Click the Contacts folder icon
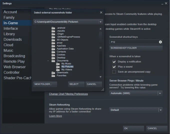Image resolution: width=170 pixels, height=134 pixels. [53, 52]
